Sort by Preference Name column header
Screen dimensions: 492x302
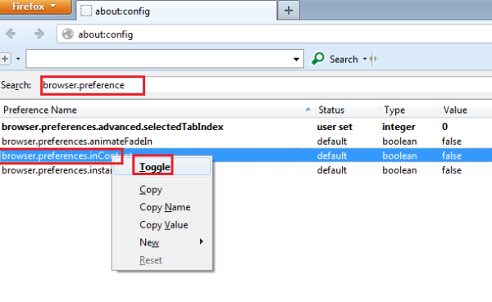pyautogui.click(x=157, y=110)
